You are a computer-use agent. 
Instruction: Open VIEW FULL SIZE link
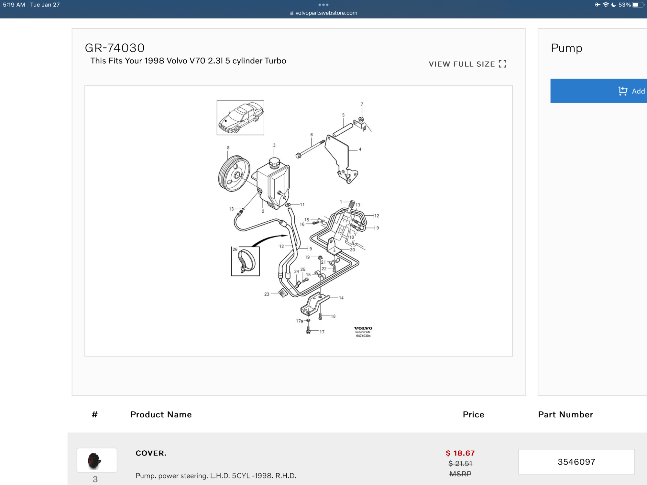coord(467,64)
